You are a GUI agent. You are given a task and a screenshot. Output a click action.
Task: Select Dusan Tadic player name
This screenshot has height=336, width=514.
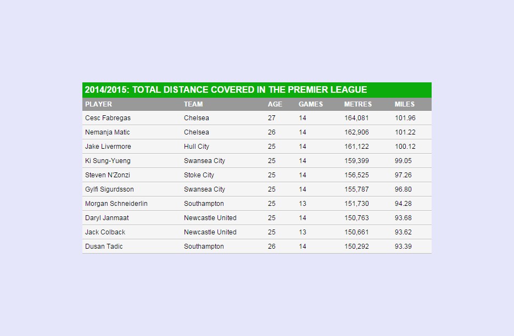pos(104,247)
